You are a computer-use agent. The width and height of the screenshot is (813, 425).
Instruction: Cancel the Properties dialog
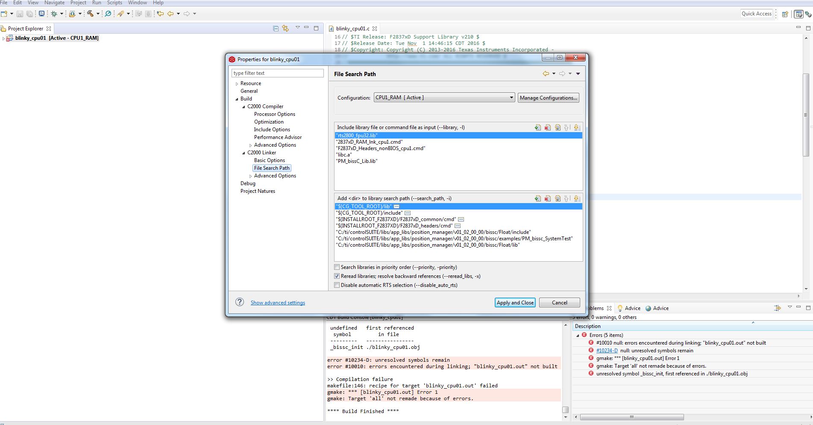point(560,303)
